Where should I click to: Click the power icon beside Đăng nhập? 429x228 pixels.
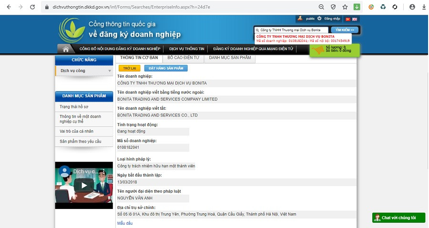pos(319,18)
